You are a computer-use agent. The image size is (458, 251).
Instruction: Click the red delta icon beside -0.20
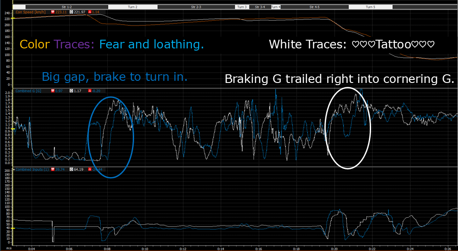90,91
